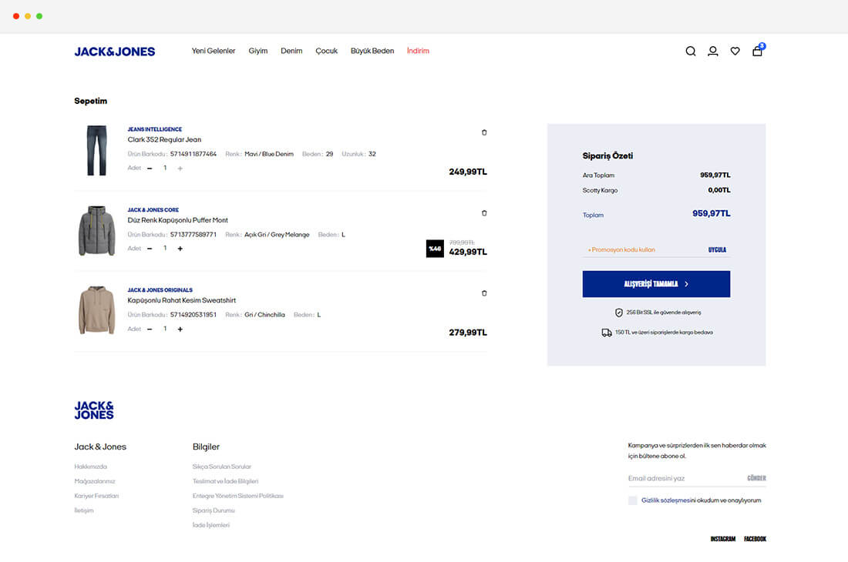Increase quantity of Düz Renk Puffer Mont
Image resolution: width=848 pixels, height=562 pixels.
(180, 249)
